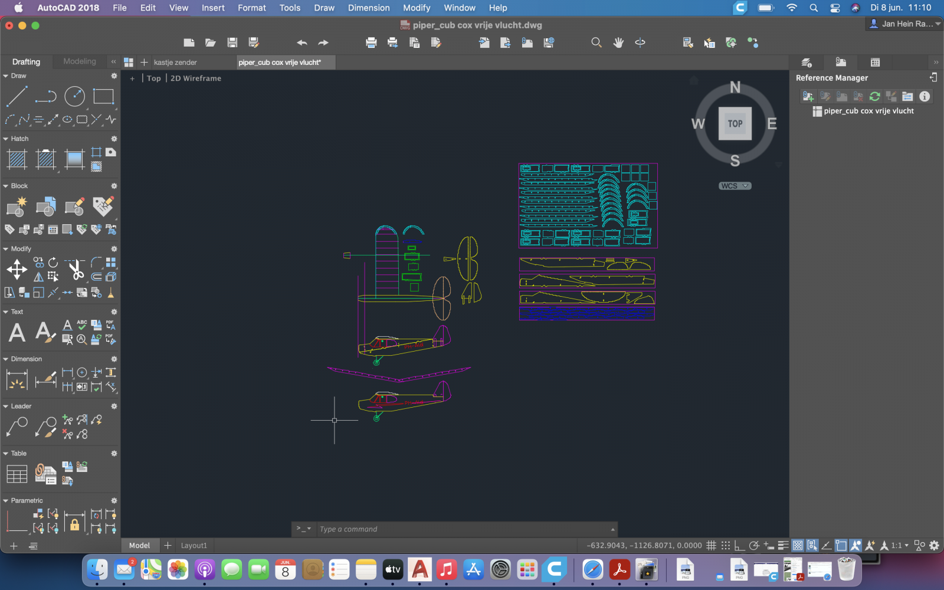Collapse the Modify panel section
This screenshot has height=590, width=944.
coord(6,249)
